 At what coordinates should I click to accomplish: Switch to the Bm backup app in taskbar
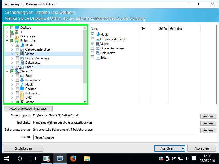[x=60, y=159]
